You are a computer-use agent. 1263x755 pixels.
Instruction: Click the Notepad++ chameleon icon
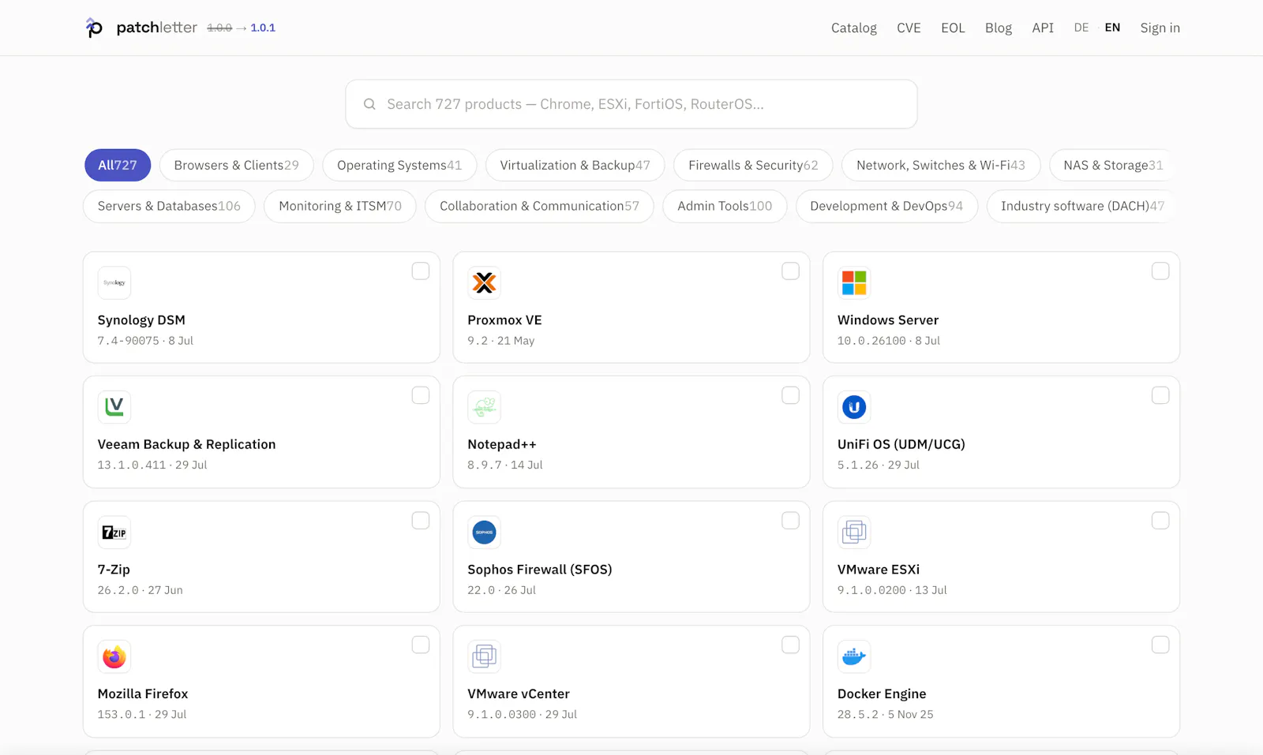484,407
